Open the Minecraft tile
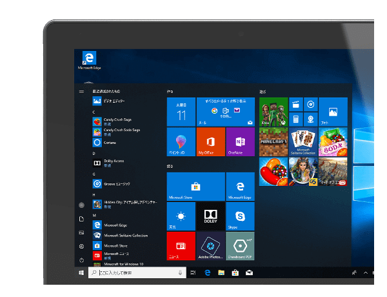 273,142
